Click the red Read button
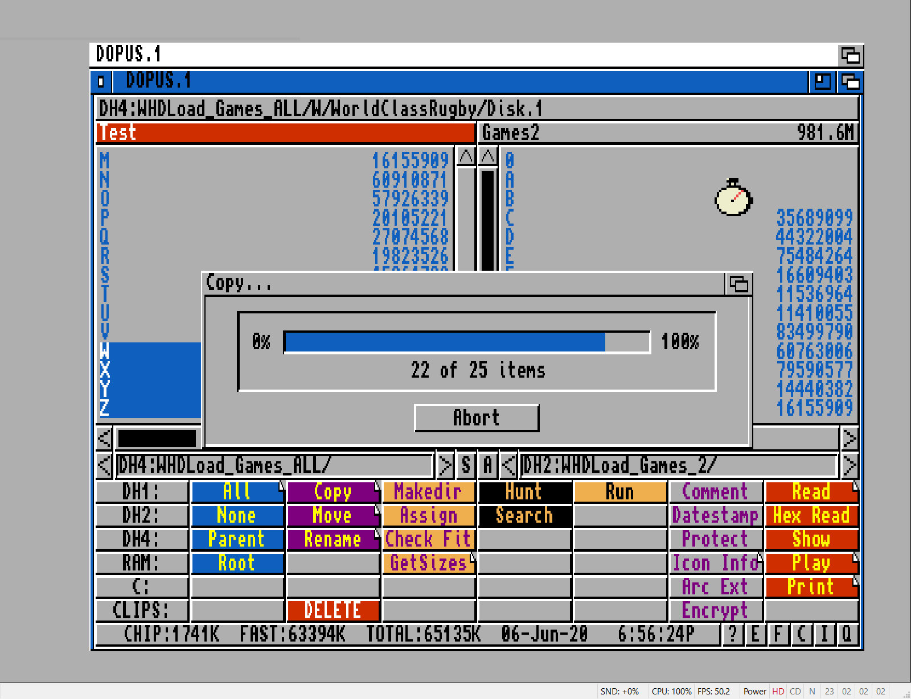This screenshot has width=911, height=699. pyautogui.click(x=811, y=492)
